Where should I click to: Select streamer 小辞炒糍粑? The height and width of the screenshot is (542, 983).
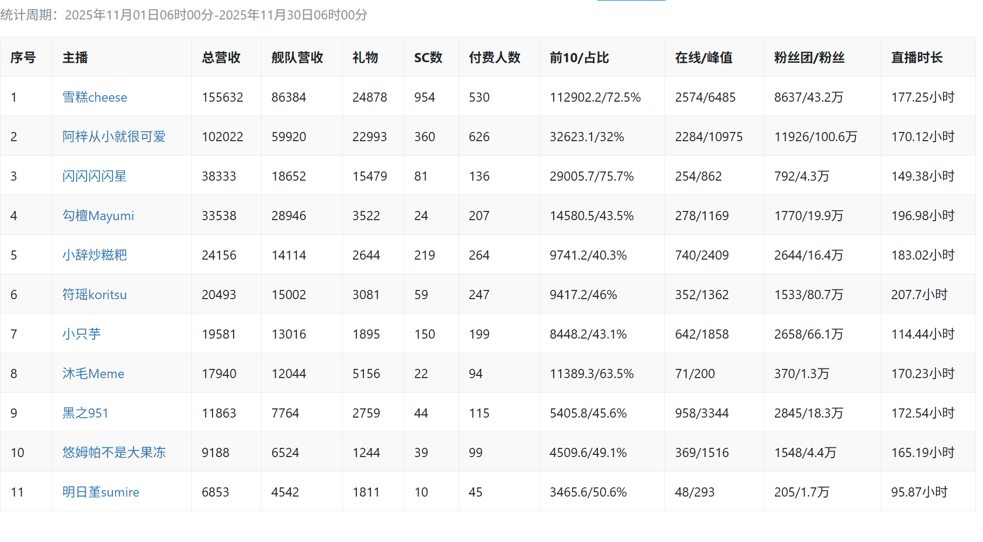[94, 255]
